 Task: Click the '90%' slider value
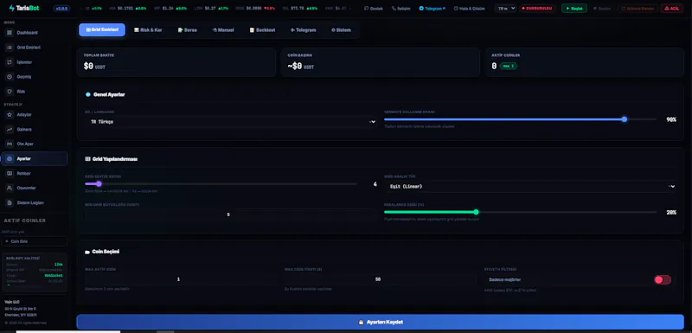[671, 119]
